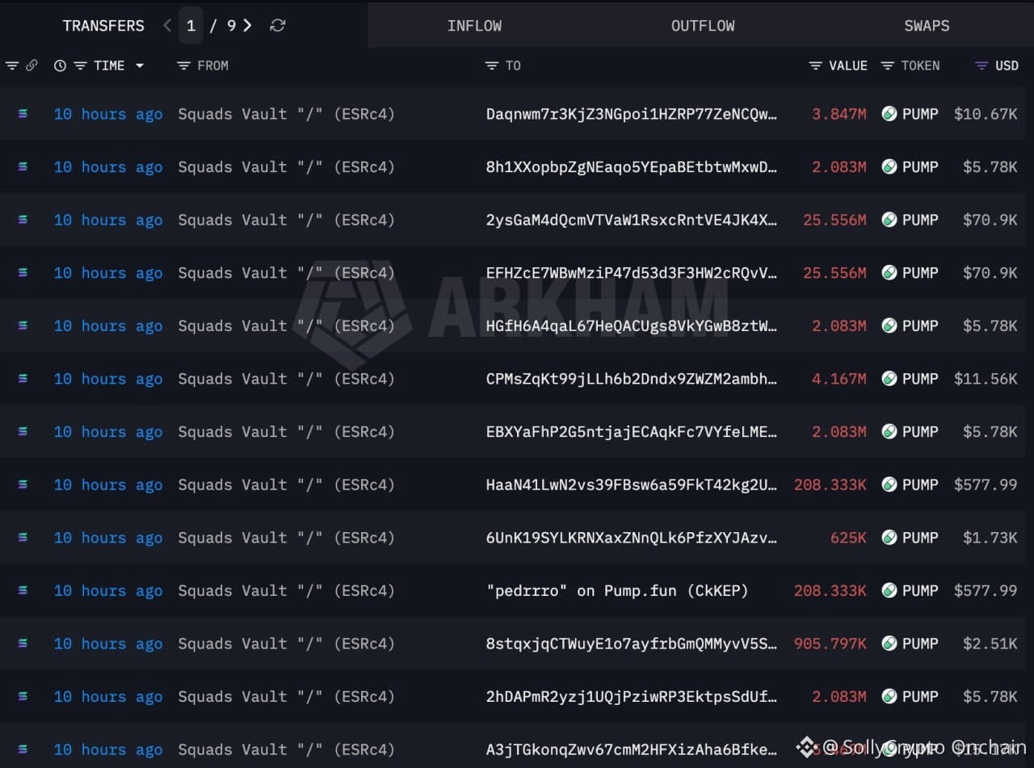The height and width of the screenshot is (768, 1034).
Task: Click the Solana chain icon in the 2ysGaM4dQ row
Action: pyautogui.click(x=23, y=220)
